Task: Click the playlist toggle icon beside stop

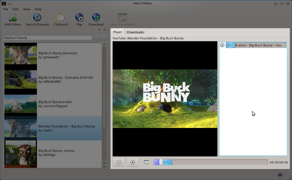Action: [146, 162]
